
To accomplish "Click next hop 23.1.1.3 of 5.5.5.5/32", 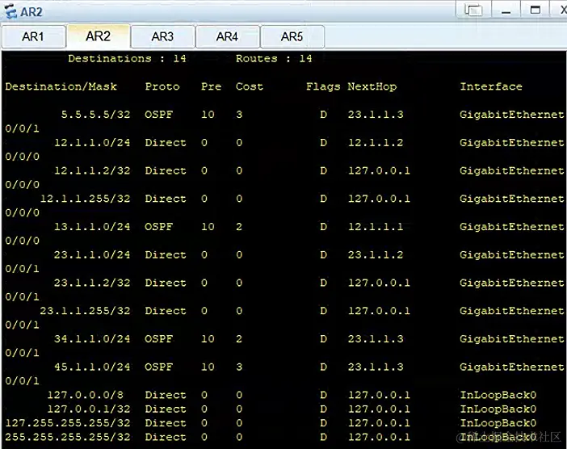I will (x=376, y=115).
